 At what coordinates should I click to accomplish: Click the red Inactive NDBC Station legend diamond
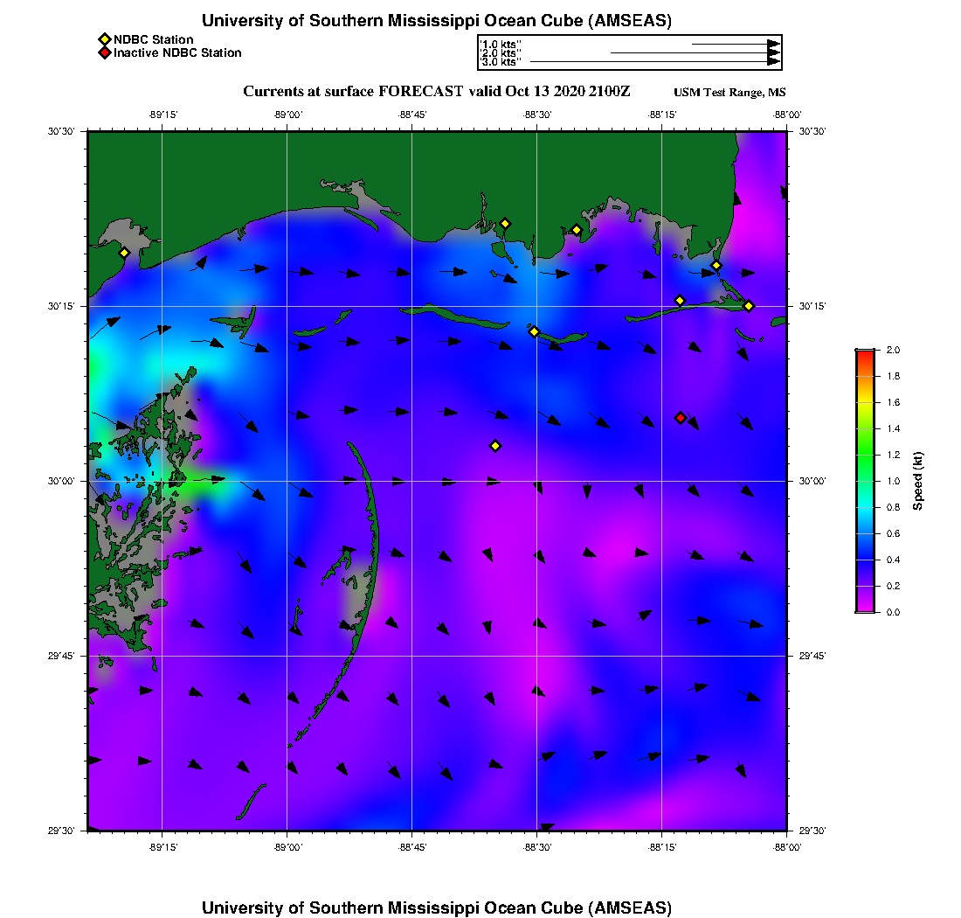104,52
